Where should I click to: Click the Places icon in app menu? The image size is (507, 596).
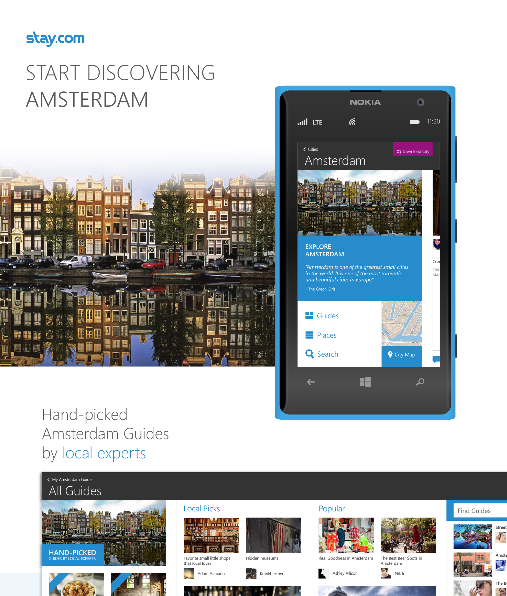point(309,335)
